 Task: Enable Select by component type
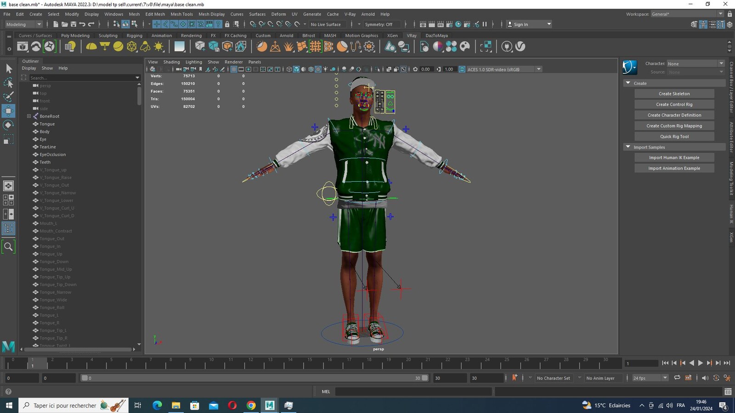pos(134,24)
